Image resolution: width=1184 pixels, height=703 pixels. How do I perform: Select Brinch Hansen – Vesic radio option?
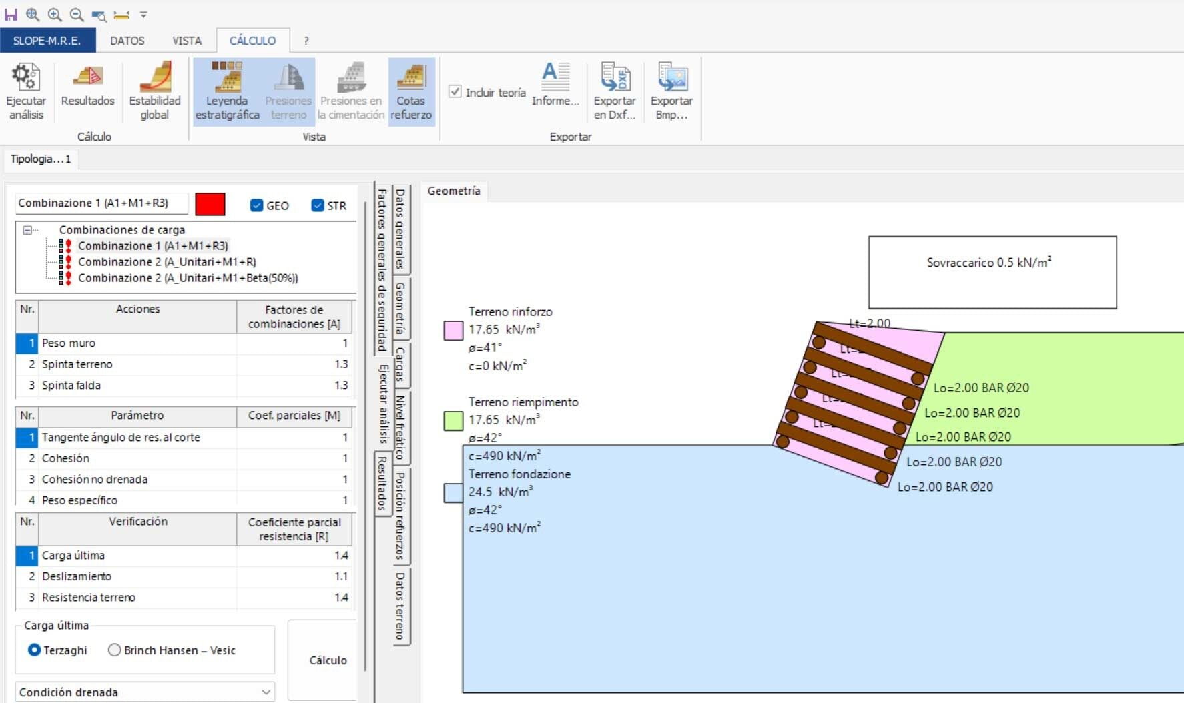tap(115, 650)
